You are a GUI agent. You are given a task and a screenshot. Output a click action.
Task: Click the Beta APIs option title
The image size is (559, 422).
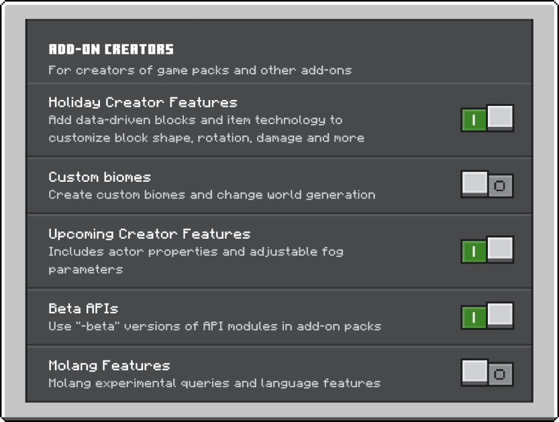point(83,309)
